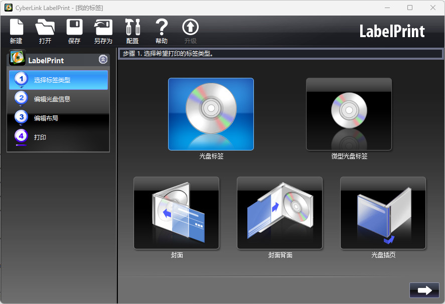The height and width of the screenshot is (304, 445).
Task: Choose the 光盘插页 disc inlay type
Action: [383, 213]
